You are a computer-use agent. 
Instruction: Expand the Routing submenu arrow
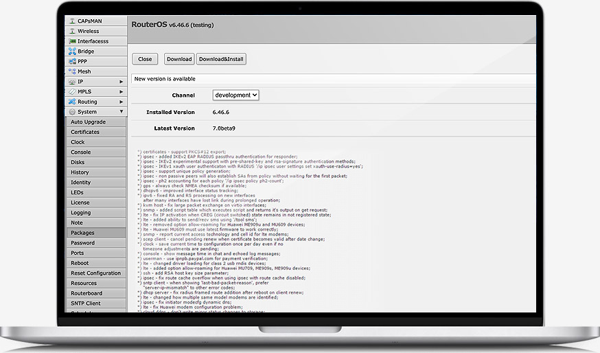[121, 102]
